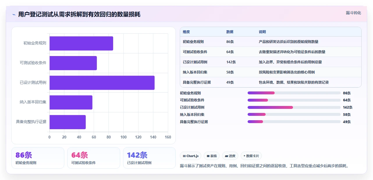
Task: Click table cell 初始业务规则
Action: point(193,42)
